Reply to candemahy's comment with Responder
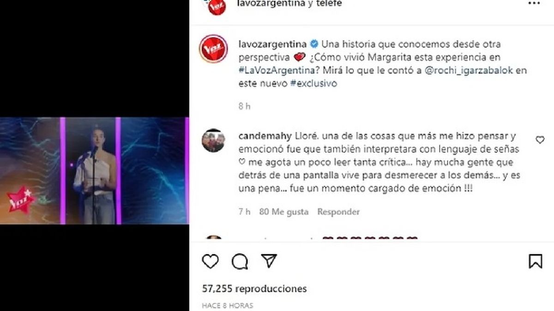 [x=338, y=212]
